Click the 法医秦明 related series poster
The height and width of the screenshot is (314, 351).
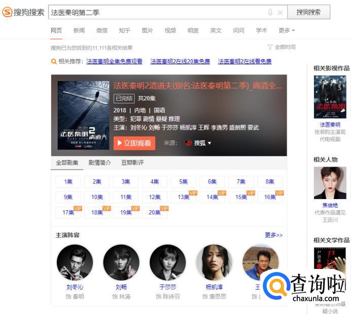(330, 97)
